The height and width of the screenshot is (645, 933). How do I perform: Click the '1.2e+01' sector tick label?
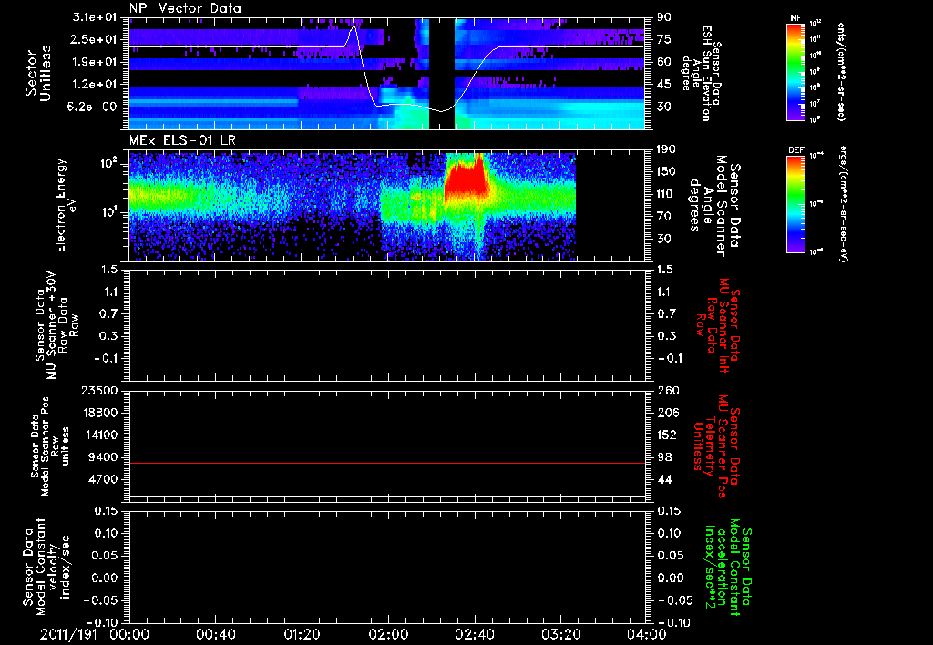pos(95,85)
